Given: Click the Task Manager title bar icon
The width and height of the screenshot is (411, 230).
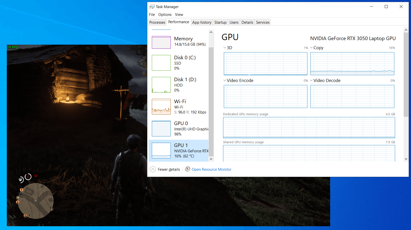Looking at the screenshot, I should pos(152,7).
